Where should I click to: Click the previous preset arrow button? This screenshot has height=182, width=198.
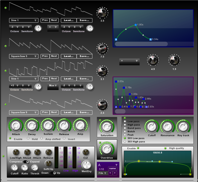pos(110,173)
